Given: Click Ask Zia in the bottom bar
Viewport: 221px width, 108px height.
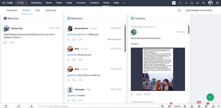Looking at the screenshot, I should (177, 106).
